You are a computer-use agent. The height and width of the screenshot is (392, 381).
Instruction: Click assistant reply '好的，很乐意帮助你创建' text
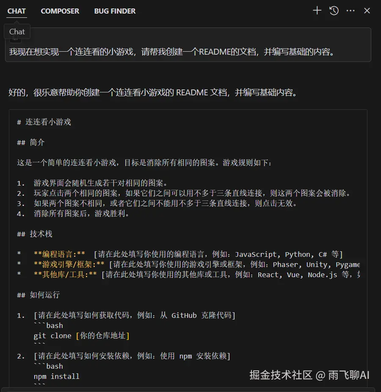click(153, 92)
